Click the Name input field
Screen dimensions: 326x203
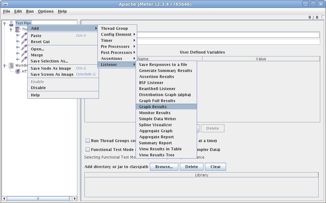pos(228,35)
